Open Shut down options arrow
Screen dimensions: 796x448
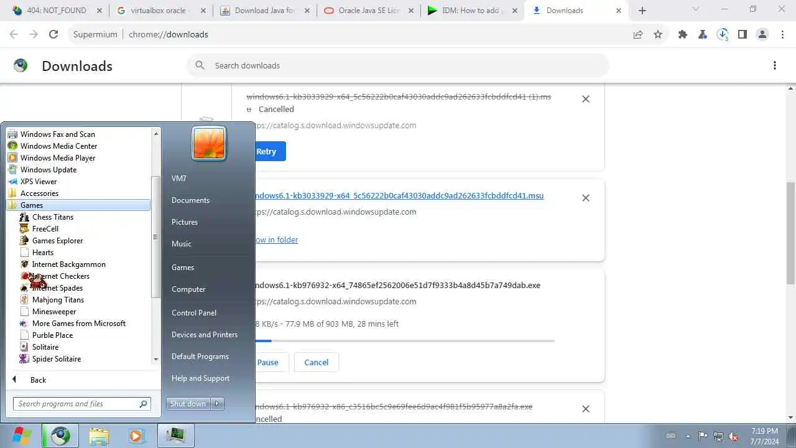coord(217,404)
